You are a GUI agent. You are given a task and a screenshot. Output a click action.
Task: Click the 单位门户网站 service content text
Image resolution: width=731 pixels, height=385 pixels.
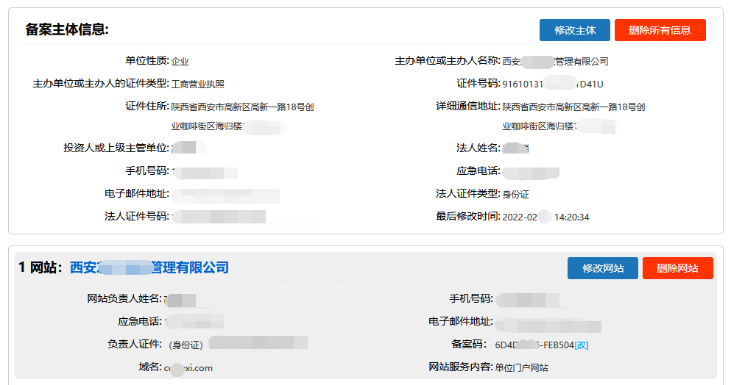(521, 368)
